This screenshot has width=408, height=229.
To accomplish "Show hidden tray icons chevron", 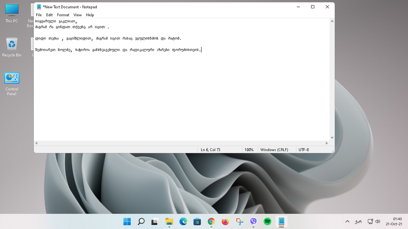I will point(347,221).
